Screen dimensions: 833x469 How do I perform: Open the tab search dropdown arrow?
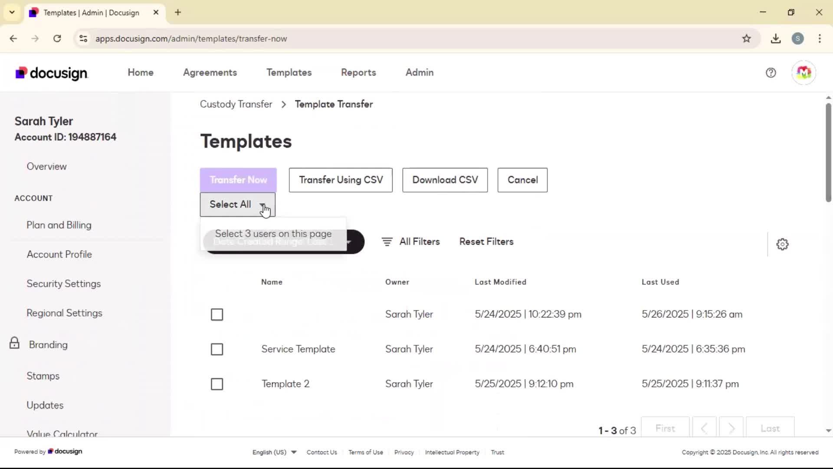tap(12, 12)
